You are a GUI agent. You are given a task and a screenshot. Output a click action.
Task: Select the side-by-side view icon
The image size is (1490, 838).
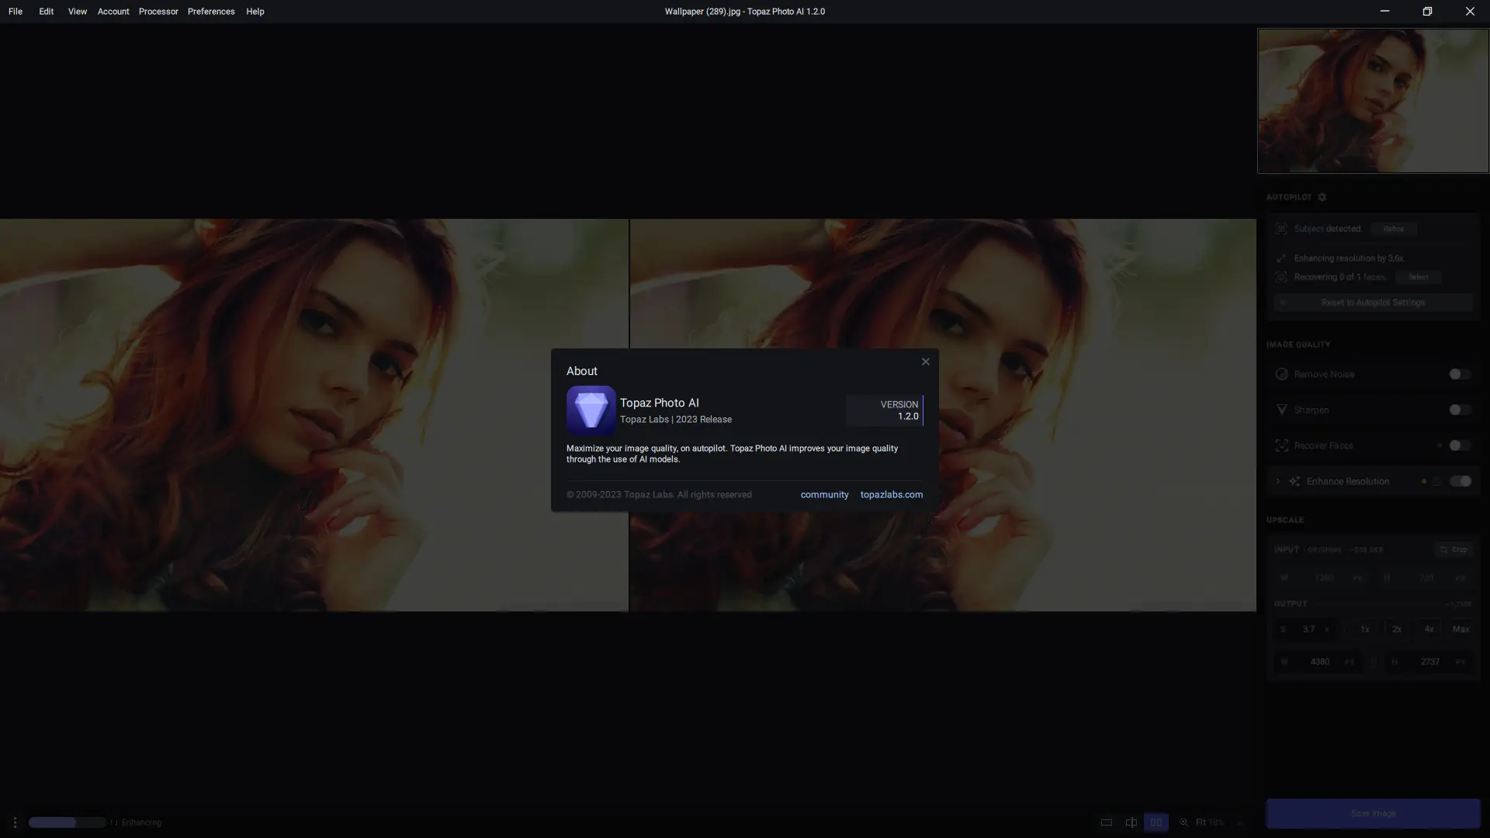pos(1156,822)
